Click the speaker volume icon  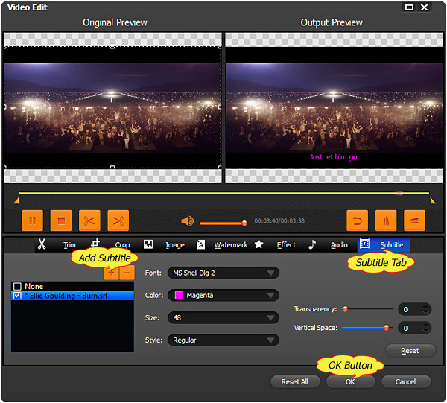pos(188,221)
